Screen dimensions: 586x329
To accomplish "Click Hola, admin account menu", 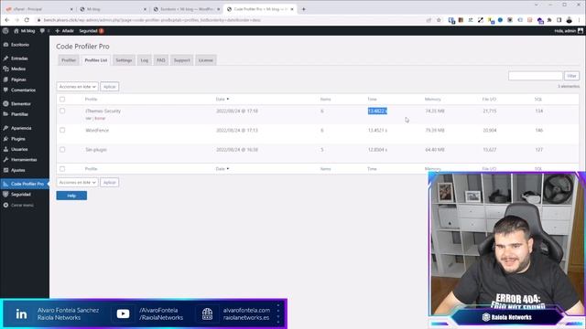I will tap(569, 31).
